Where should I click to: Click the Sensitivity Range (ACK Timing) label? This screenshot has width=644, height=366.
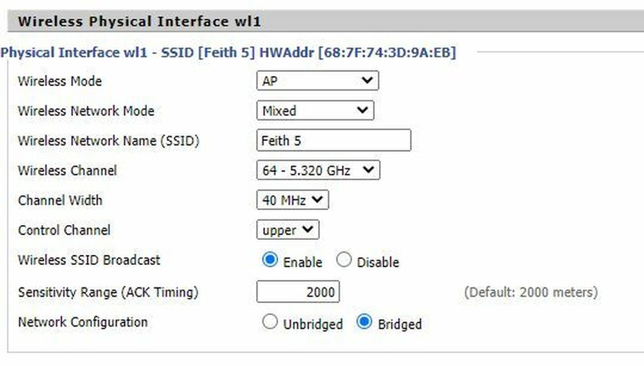point(108,293)
